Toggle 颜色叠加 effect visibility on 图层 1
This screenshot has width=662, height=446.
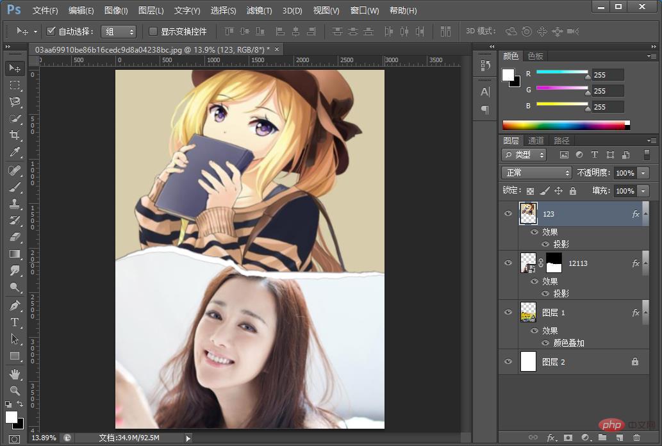[x=545, y=343]
